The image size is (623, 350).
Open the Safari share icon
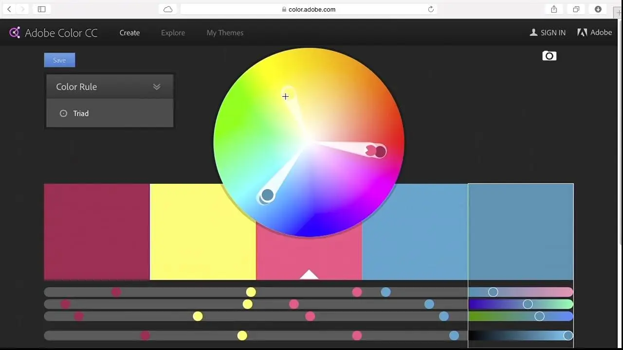pyautogui.click(x=554, y=9)
